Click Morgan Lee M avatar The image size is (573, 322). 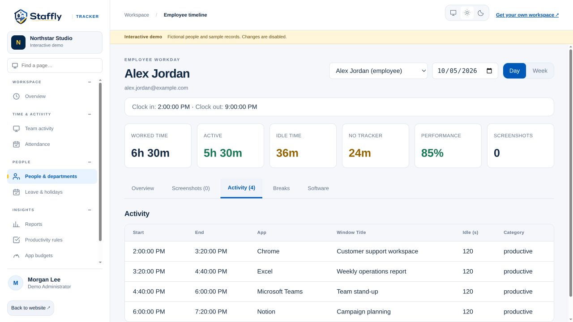click(16, 283)
